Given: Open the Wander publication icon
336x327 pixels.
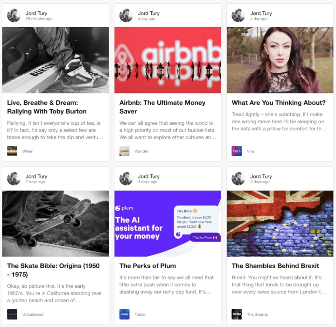Looking at the screenshot, I should [125, 151].
